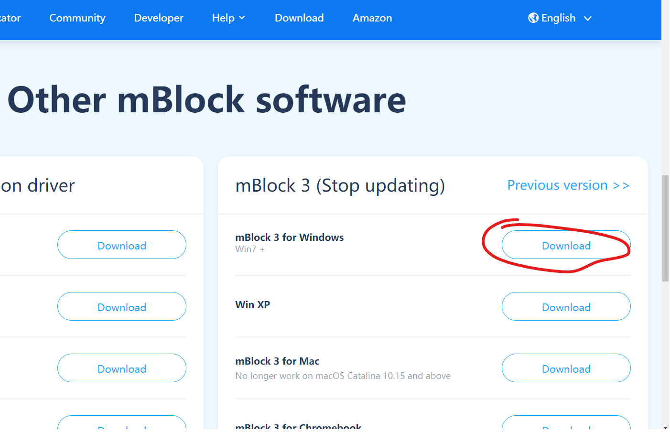Open the Developer menu item
This screenshot has width=670, height=432.
point(159,18)
